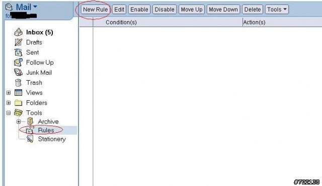Open Junk Mail label
Image resolution: width=322 pixels, height=186 pixels.
coord(39,72)
